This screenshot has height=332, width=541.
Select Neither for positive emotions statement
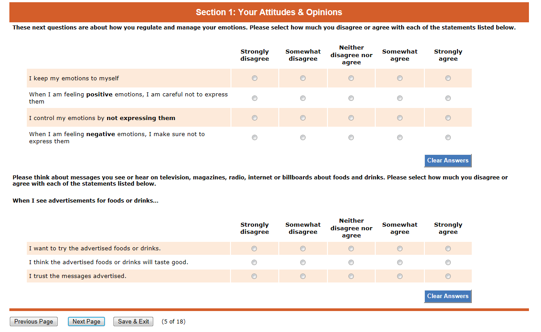(351, 98)
